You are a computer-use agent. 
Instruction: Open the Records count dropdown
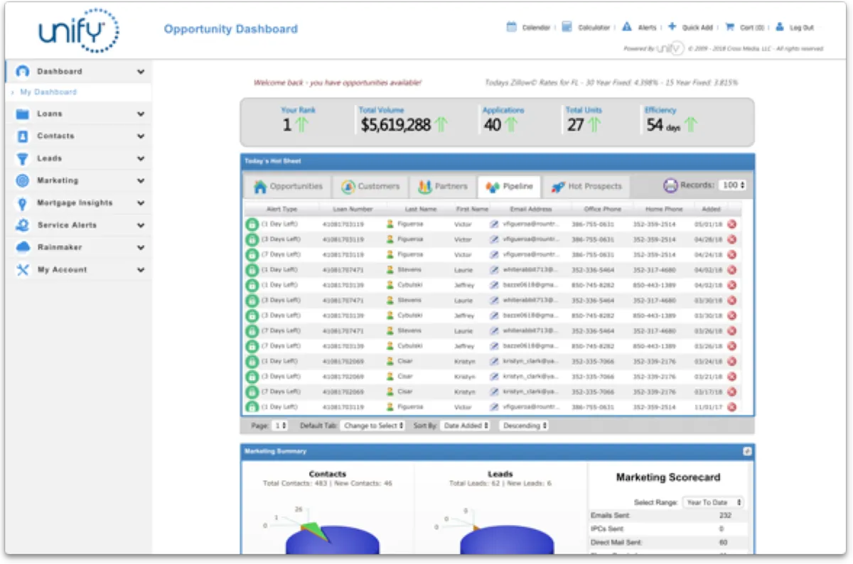tap(732, 185)
